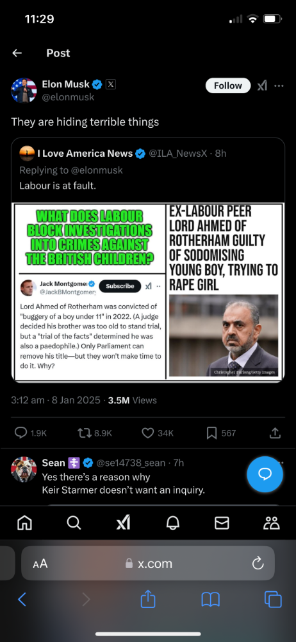296x642 pixels.
Task: Open the Messages envelope tab
Action: pos(222,522)
